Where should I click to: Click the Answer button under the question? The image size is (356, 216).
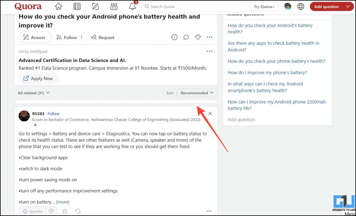click(35, 37)
